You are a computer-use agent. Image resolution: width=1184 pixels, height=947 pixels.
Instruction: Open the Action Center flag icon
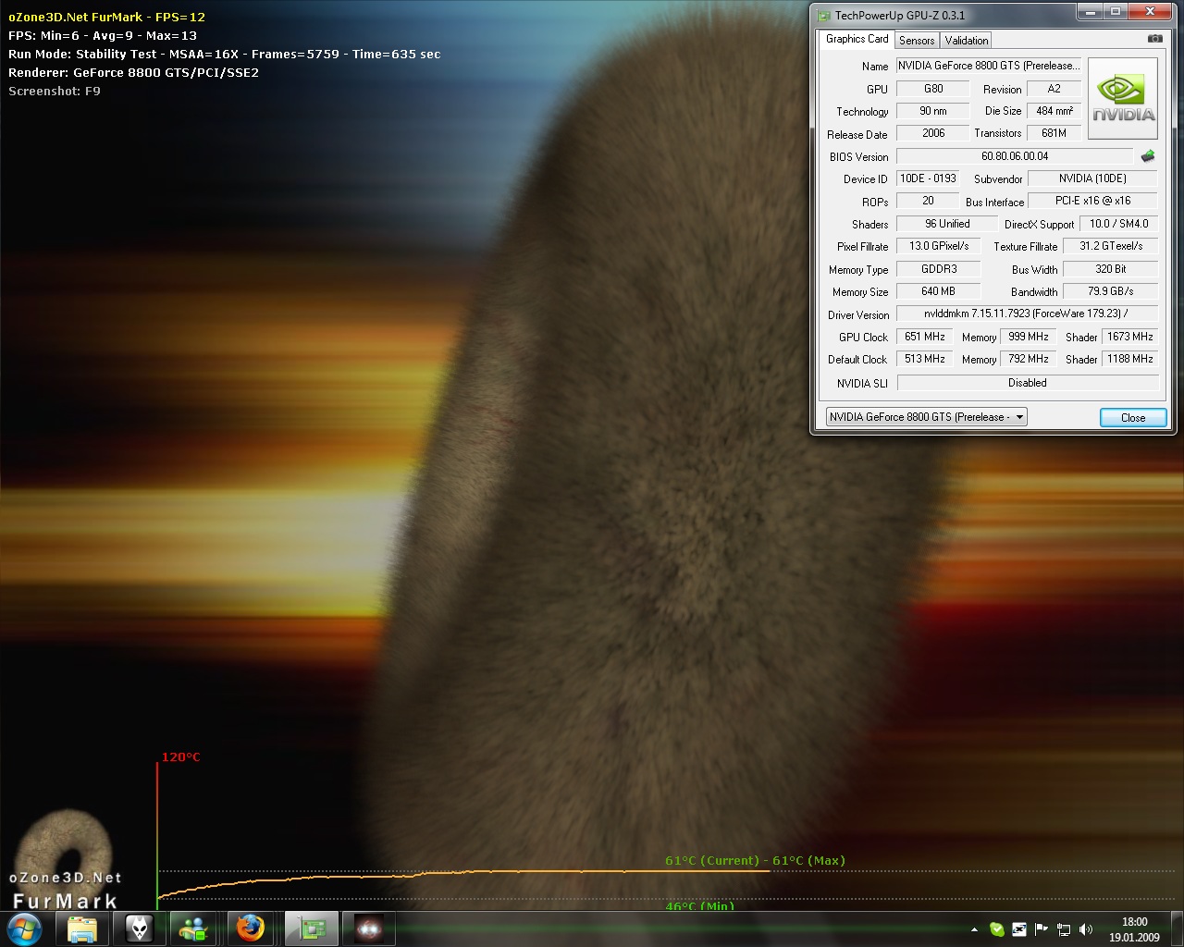click(x=1042, y=929)
